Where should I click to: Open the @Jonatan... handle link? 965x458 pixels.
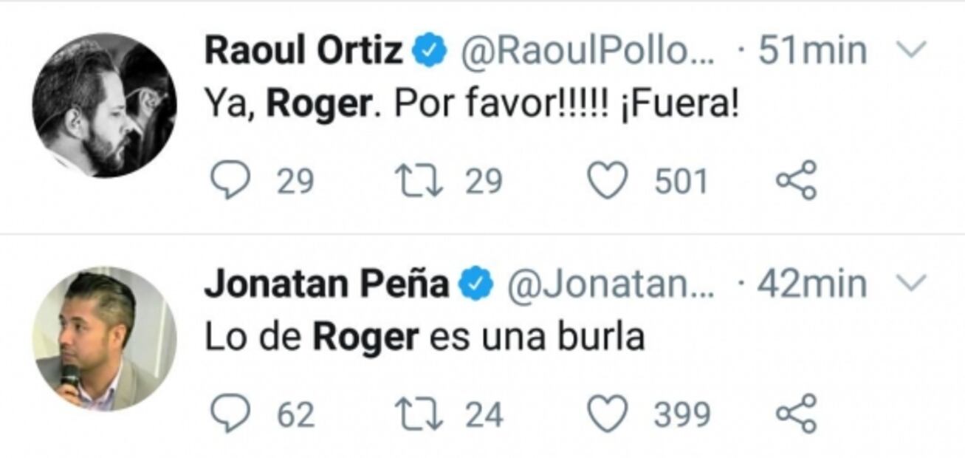coord(610,285)
